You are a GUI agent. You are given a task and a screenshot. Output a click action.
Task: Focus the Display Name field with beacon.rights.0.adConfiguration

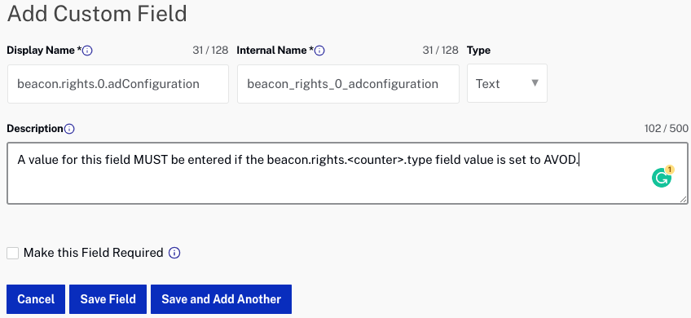pyautogui.click(x=118, y=84)
